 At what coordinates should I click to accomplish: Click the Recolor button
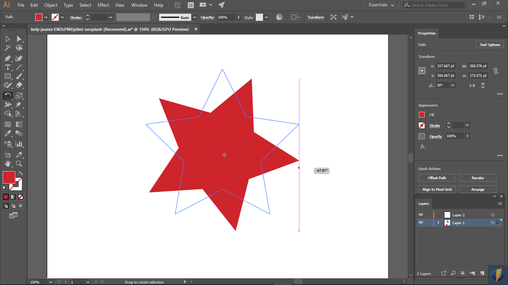coord(478,177)
